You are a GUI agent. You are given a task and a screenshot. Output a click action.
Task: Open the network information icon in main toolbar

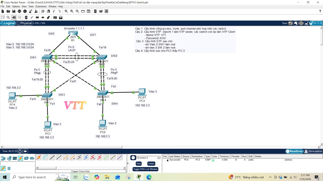pyautogui.click(x=25, y=11)
